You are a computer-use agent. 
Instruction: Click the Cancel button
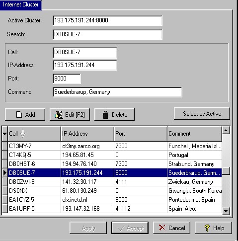[x=171, y=228]
